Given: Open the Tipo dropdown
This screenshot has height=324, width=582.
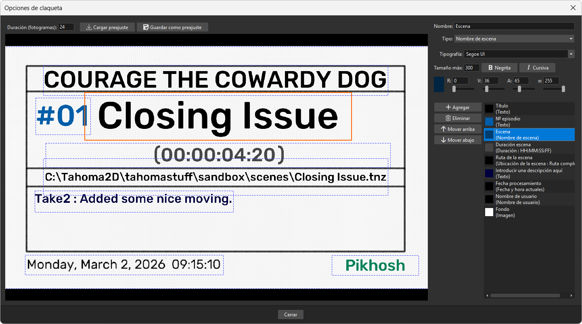Looking at the screenshot, I should point(514,39).
